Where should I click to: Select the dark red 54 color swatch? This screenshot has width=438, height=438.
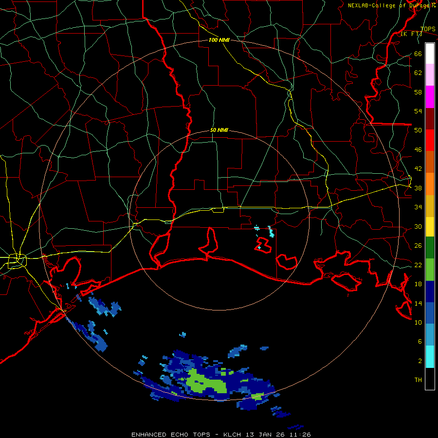pos(430,119)
